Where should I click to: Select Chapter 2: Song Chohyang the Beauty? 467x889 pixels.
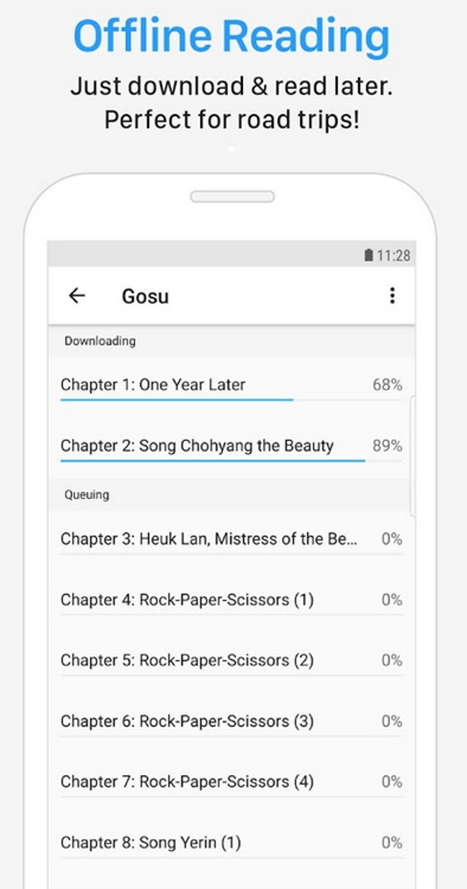197,445
